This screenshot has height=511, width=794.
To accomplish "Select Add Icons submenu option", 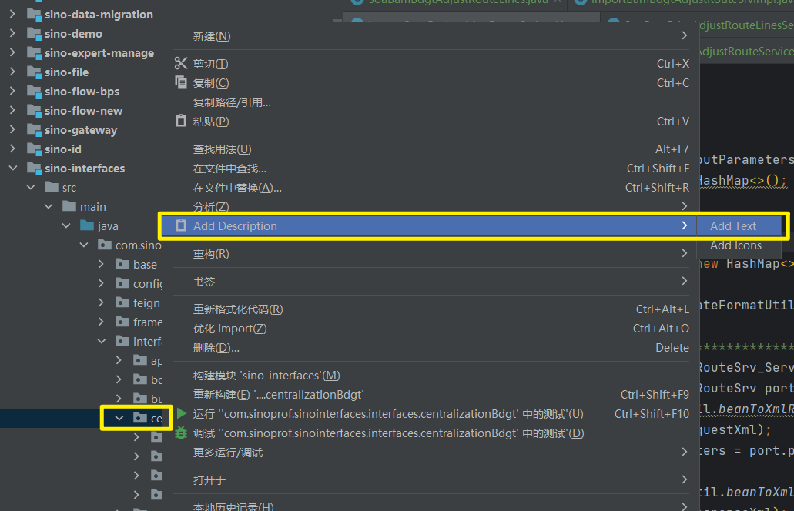I will [735, 245].
